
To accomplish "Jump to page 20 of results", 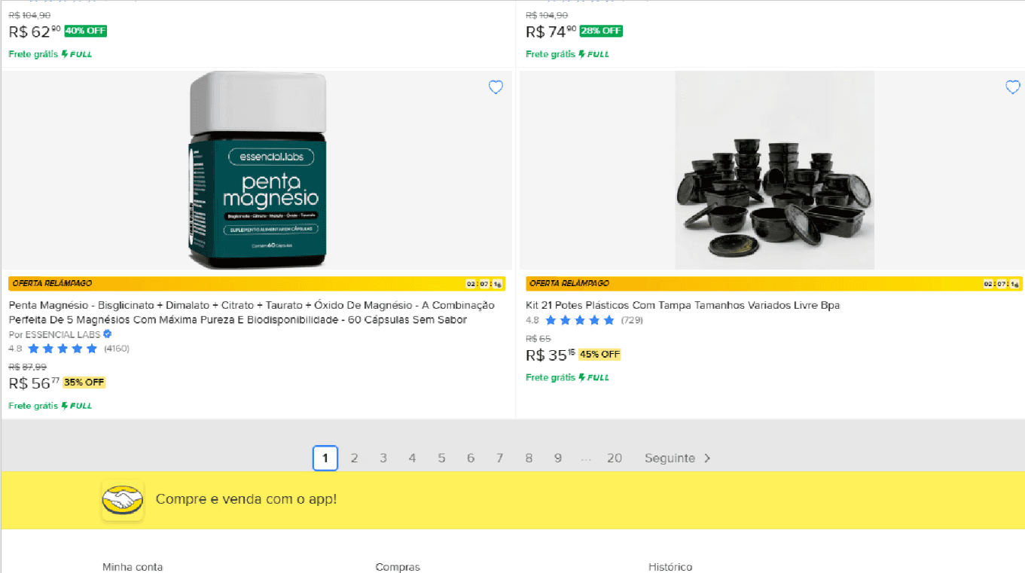I will pyautogui.click(x=615, y=458).
